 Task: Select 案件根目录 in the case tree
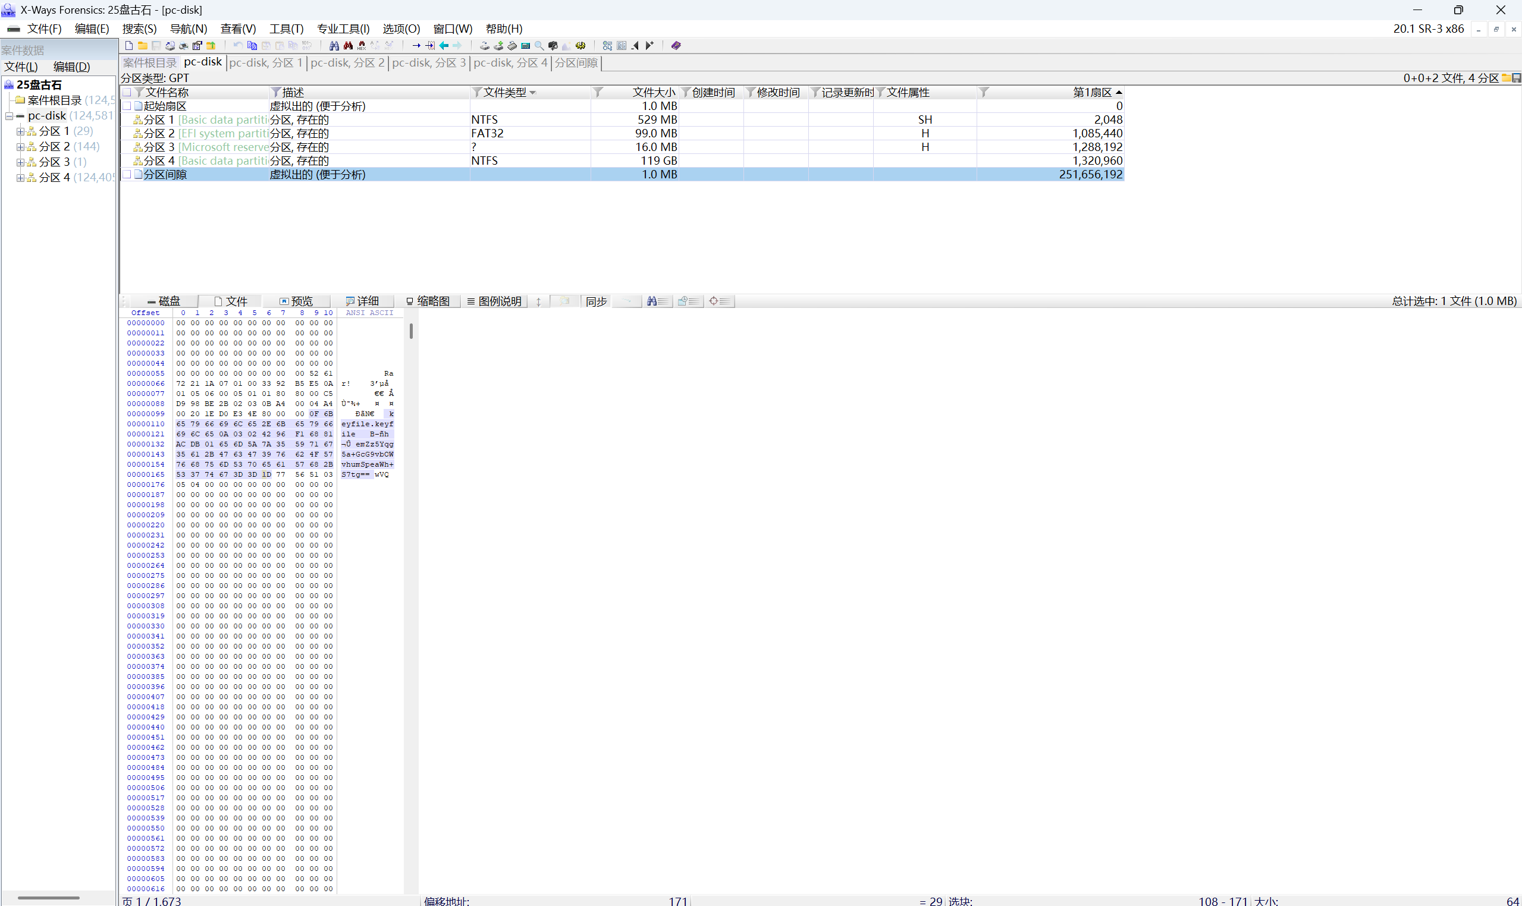click(54, 100)
